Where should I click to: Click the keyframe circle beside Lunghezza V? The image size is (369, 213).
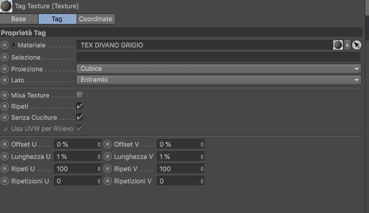[x=108, y=156]
